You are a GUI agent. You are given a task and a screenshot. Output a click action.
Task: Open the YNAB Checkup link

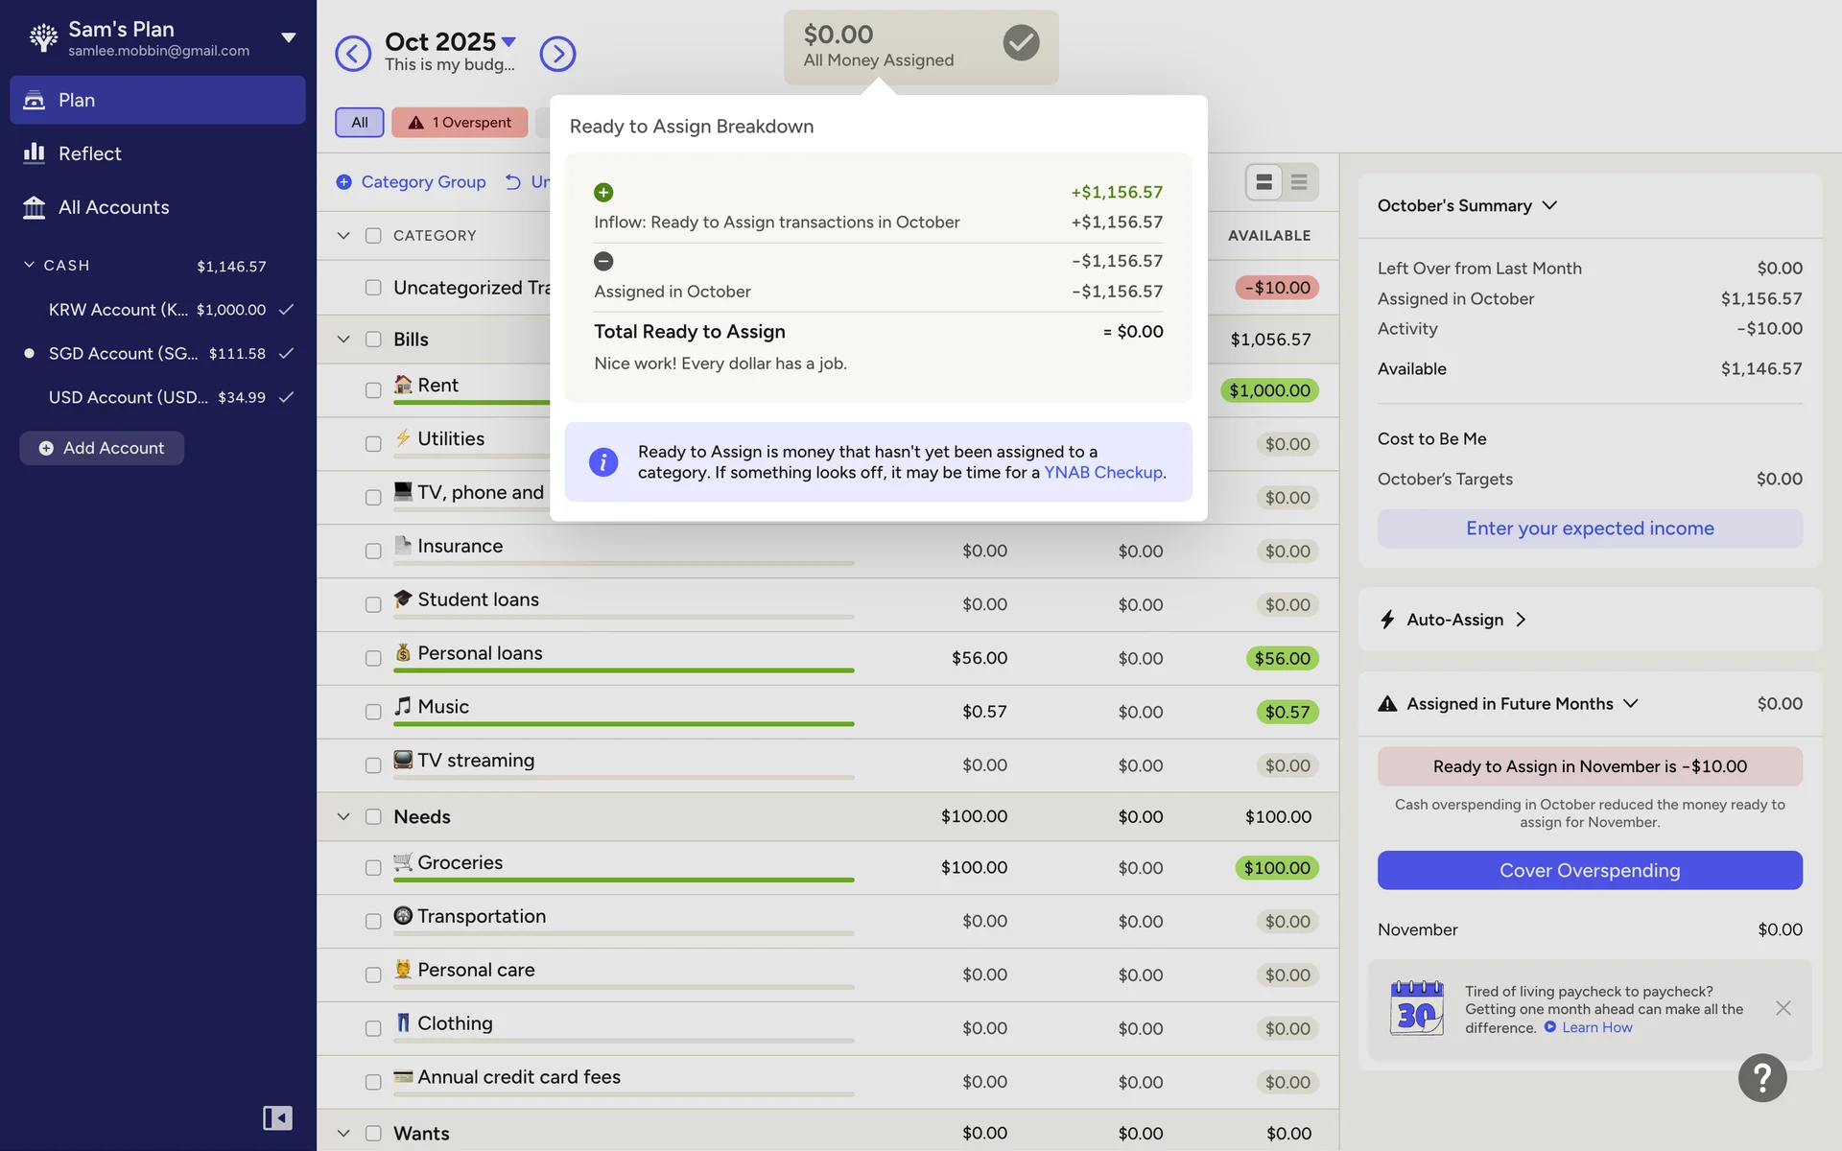1102,473
